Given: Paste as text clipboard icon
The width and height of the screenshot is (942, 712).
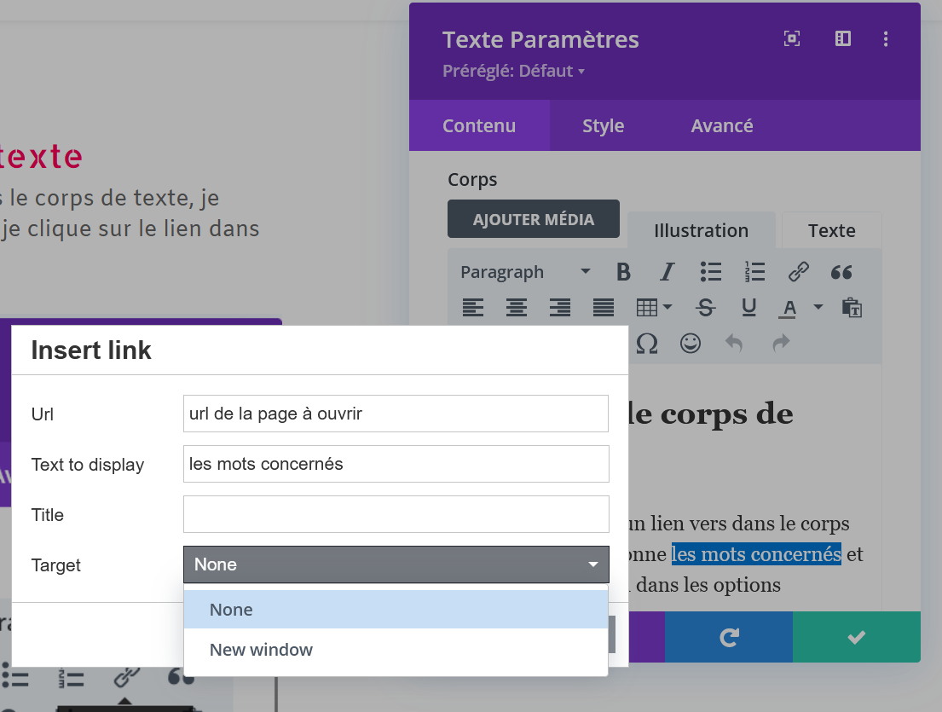Looking at the screenshot, I should [851, 307].
